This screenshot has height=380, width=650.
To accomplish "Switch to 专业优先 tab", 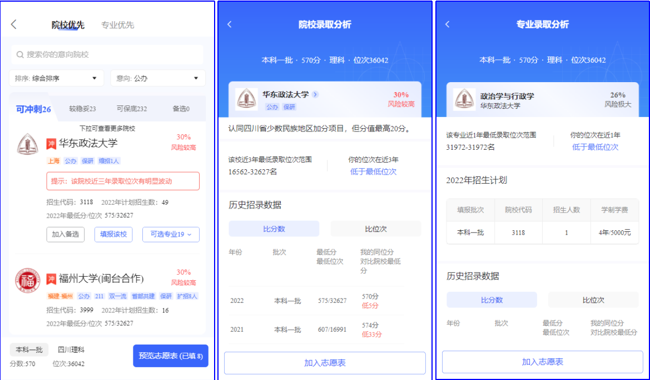I will click(118, 25).
